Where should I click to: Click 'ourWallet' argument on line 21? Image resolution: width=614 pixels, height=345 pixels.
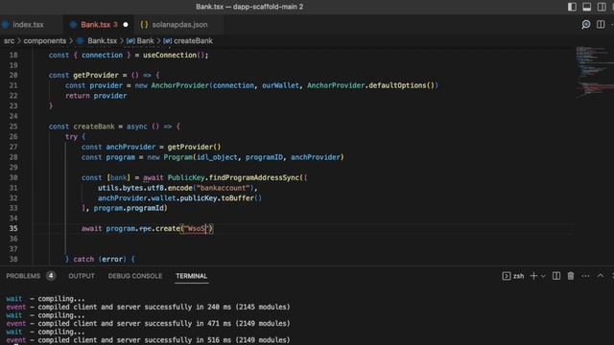click(280, 85)
